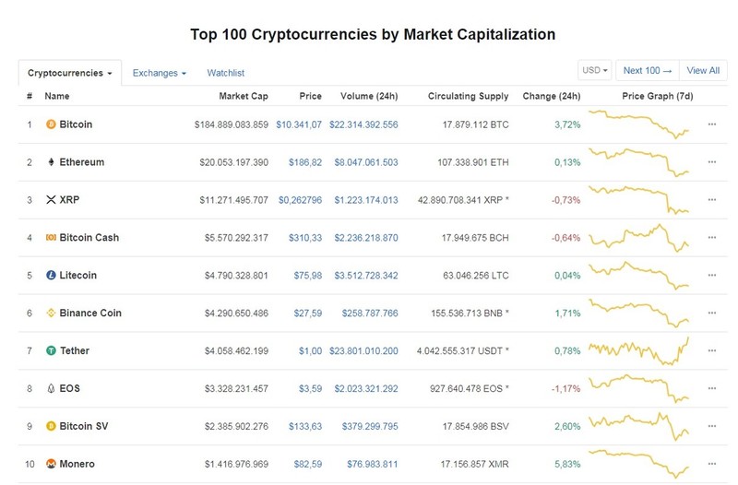The height and width of the screenshot is (485, 738).
Task: Sort by the Market Cap column header
Action: (x=244, y=96)
